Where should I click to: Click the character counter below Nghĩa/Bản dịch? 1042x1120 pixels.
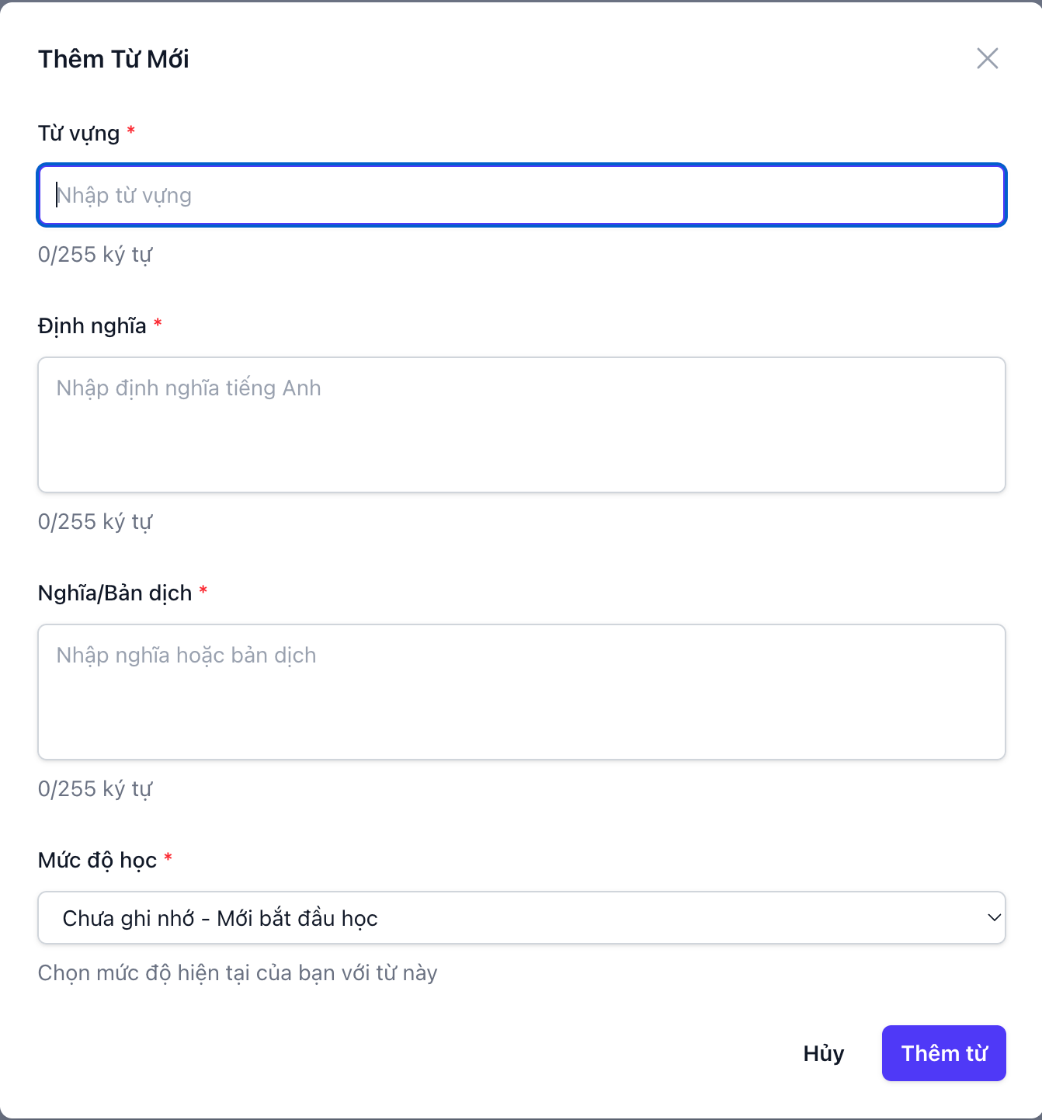coord(95,788)
